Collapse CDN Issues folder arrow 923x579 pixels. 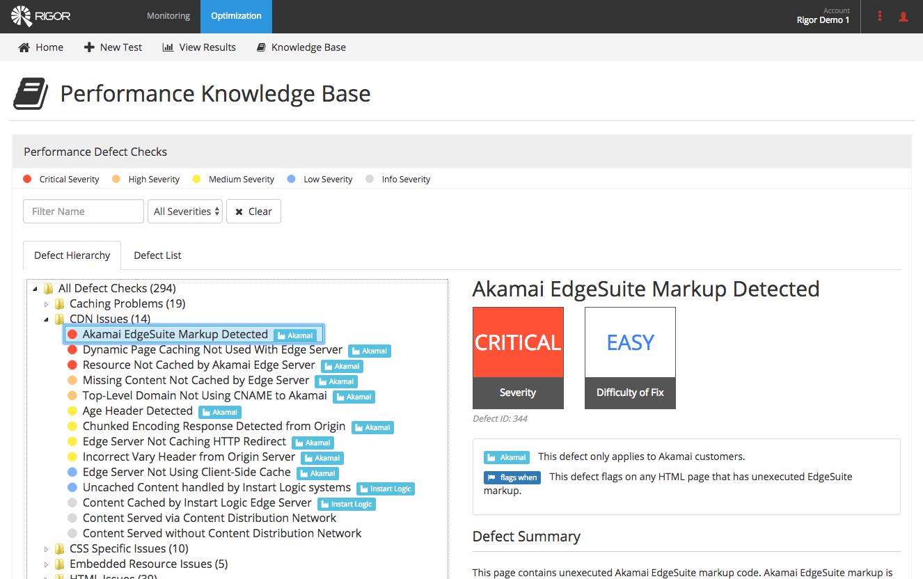(x=47, y=319)
